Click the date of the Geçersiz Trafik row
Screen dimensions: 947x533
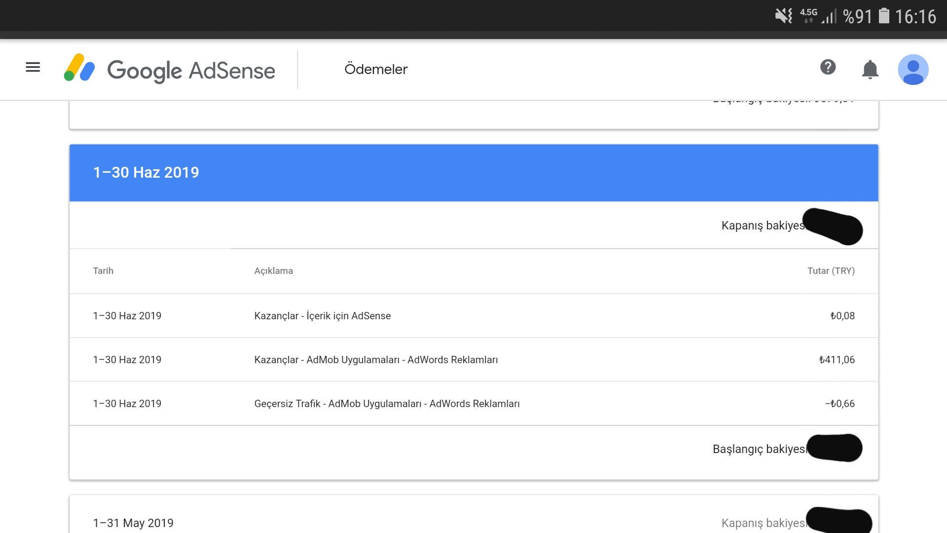coord(127,404)
